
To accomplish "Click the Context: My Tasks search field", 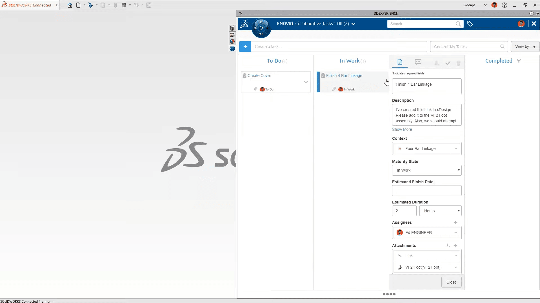I will point(469,47).
